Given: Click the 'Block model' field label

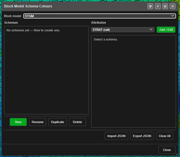Looking at the screenshot, I should [x=13, y=16].
